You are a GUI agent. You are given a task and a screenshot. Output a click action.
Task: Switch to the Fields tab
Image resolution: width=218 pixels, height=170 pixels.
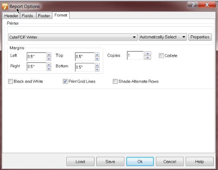[x=27, y=16]
